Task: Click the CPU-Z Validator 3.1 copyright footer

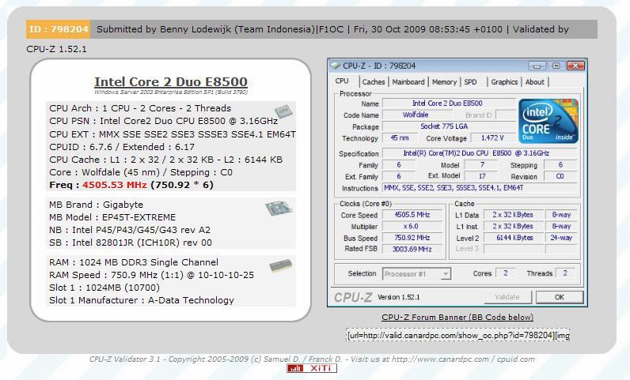Action: coord(312,359)
